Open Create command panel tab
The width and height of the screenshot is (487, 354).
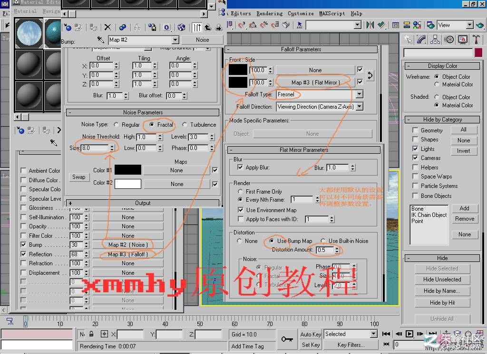pyautogui.click(x=409, y=39)
